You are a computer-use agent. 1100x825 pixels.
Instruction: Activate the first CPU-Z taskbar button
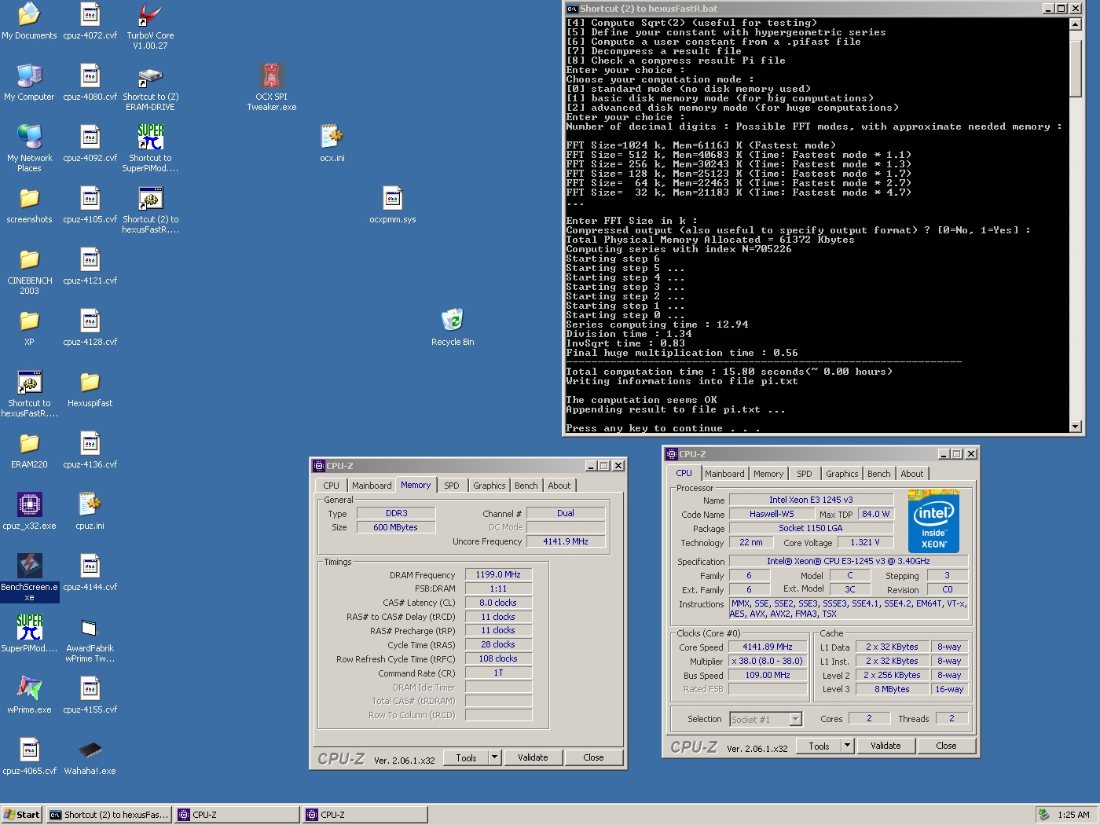click(237, 815)
